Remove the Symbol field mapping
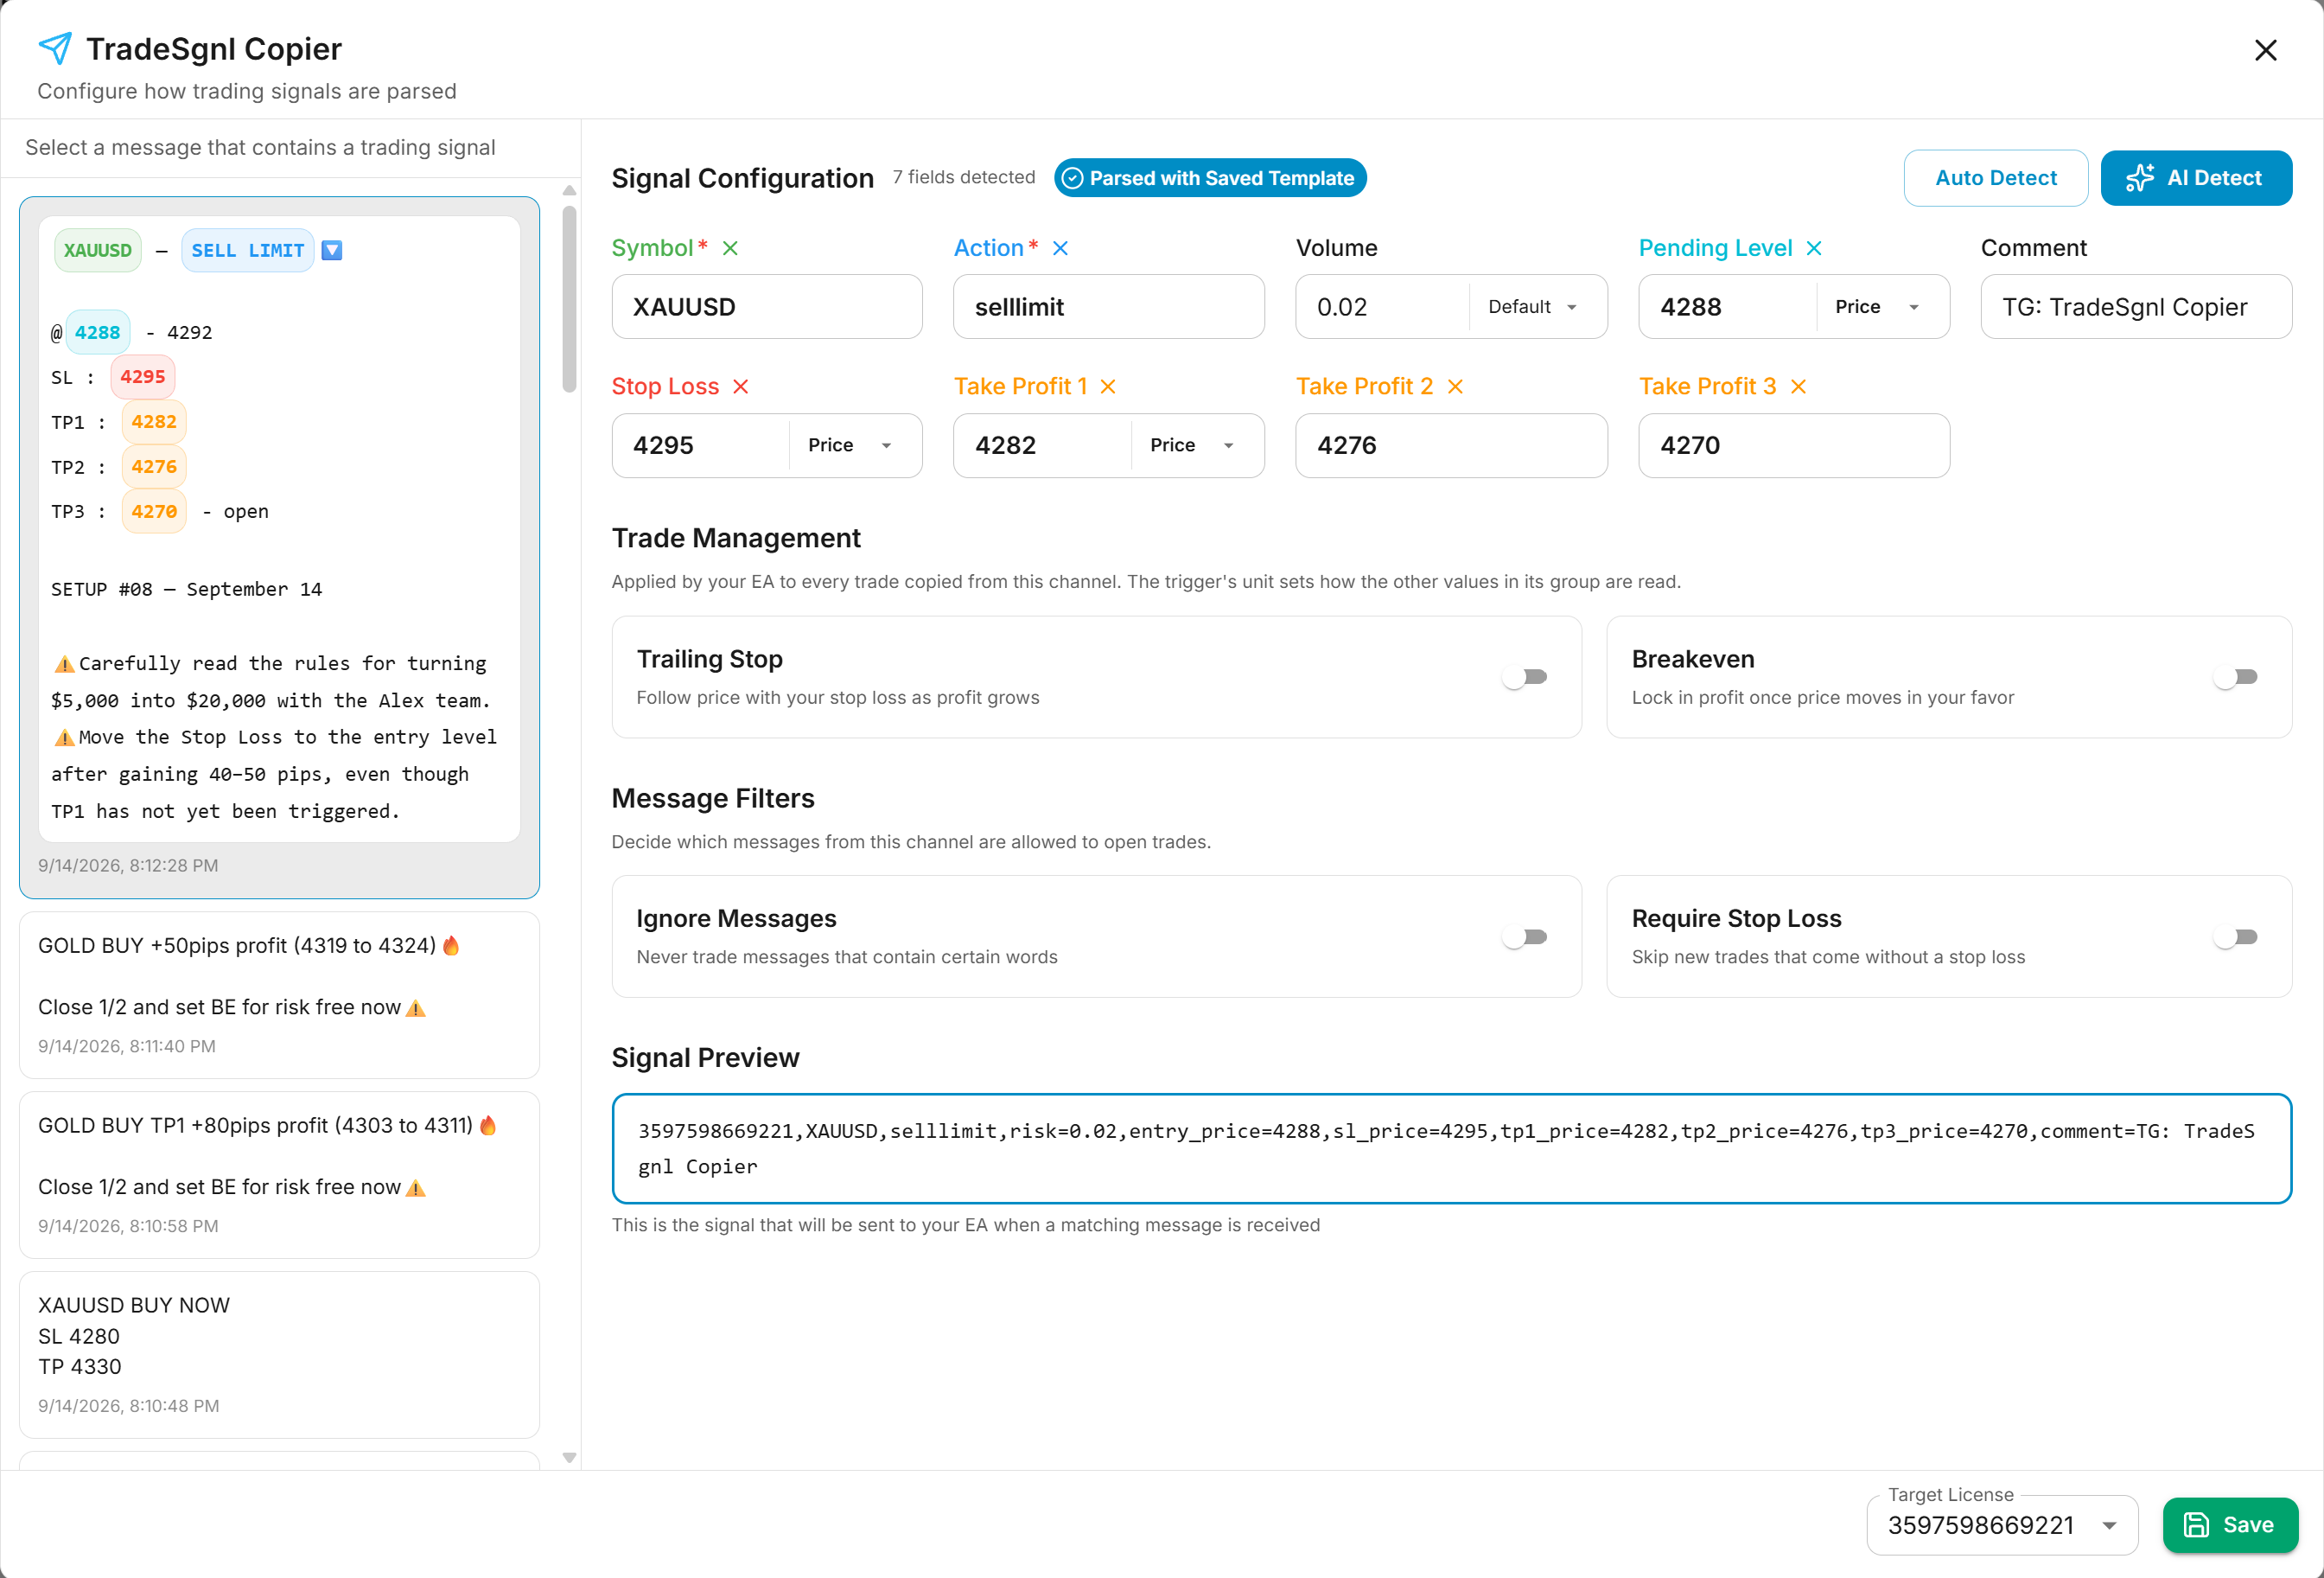Image resolution: width=2324 pixels, height=1578 pixels. 730,248
